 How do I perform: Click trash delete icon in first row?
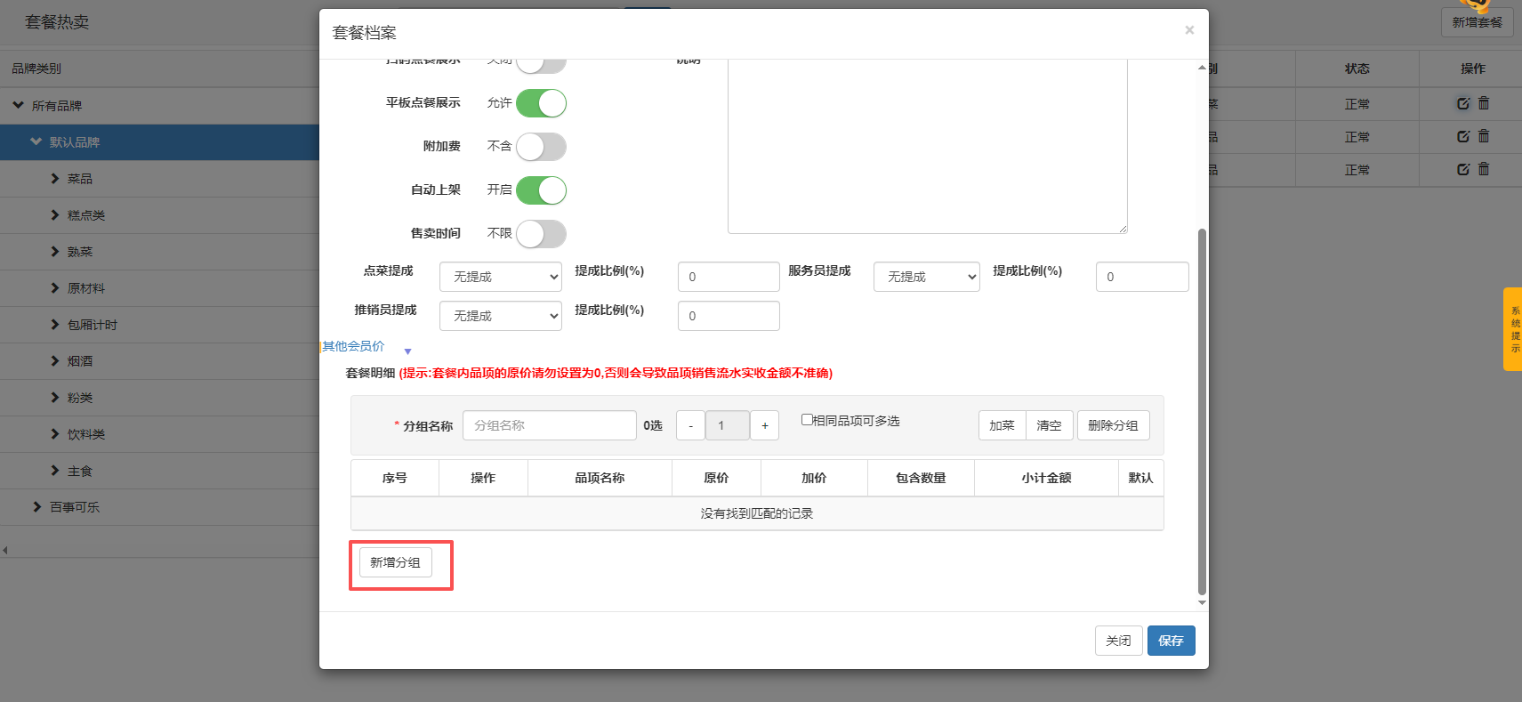click(1484, 103)
